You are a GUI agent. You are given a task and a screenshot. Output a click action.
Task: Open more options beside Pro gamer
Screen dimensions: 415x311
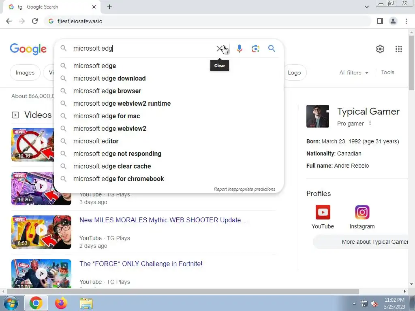370,123
